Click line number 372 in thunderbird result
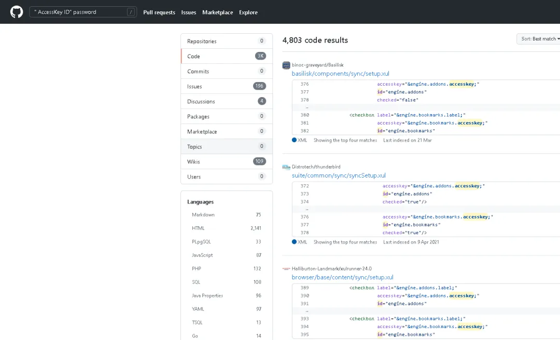 [305, 186]
